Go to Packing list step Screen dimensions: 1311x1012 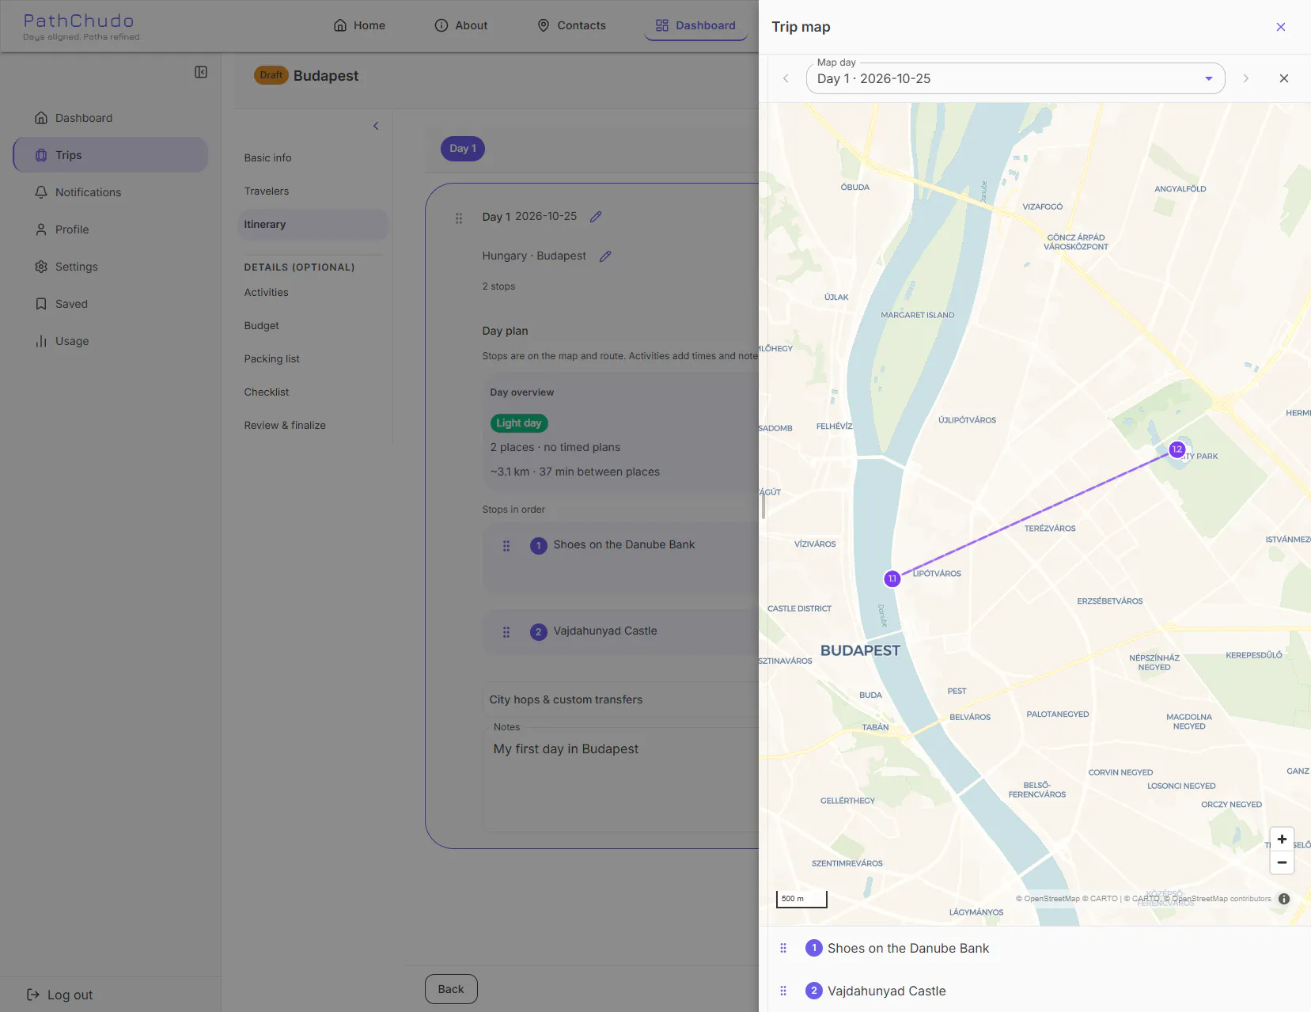(x=313, y=359)
